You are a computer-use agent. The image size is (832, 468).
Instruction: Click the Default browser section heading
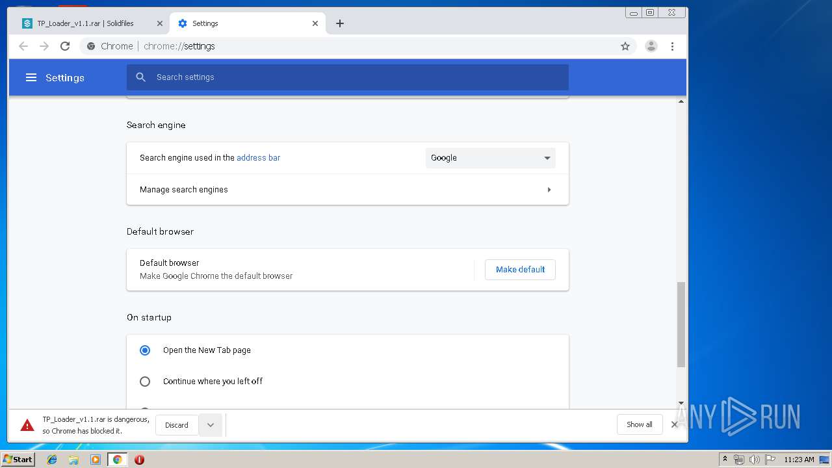160,231
